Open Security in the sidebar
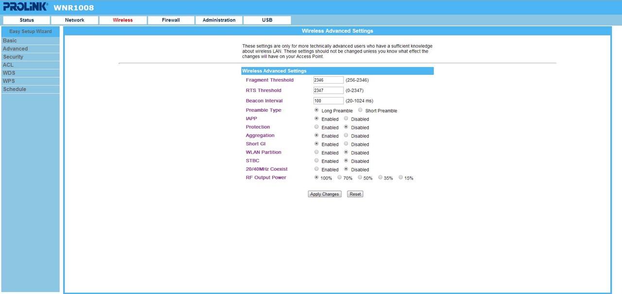 13,57
